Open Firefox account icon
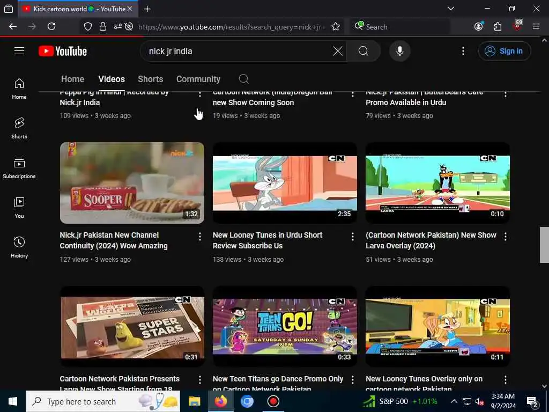The height and width of the screenshot is (412, 549). 479,27
